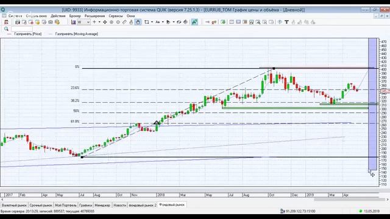Click the envelope message toolbar icon
The height and width of the screenshot is (219, 390).
click(51, 22)
